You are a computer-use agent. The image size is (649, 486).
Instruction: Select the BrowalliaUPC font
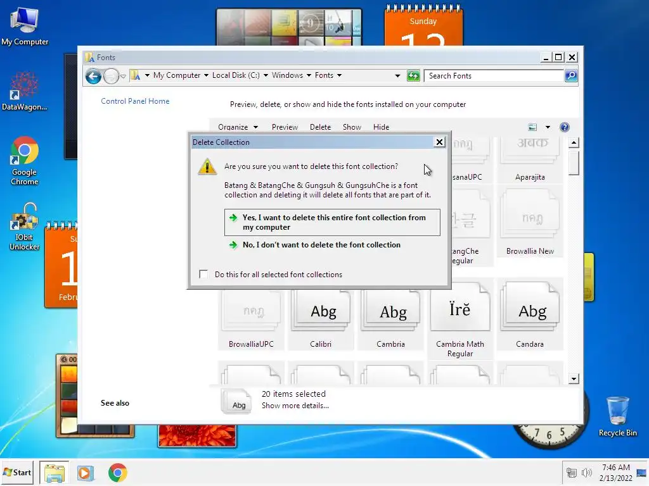point(251,319)
